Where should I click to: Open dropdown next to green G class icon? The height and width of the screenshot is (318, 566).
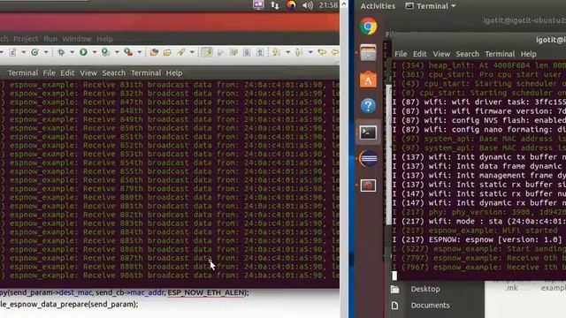point(46,53)
